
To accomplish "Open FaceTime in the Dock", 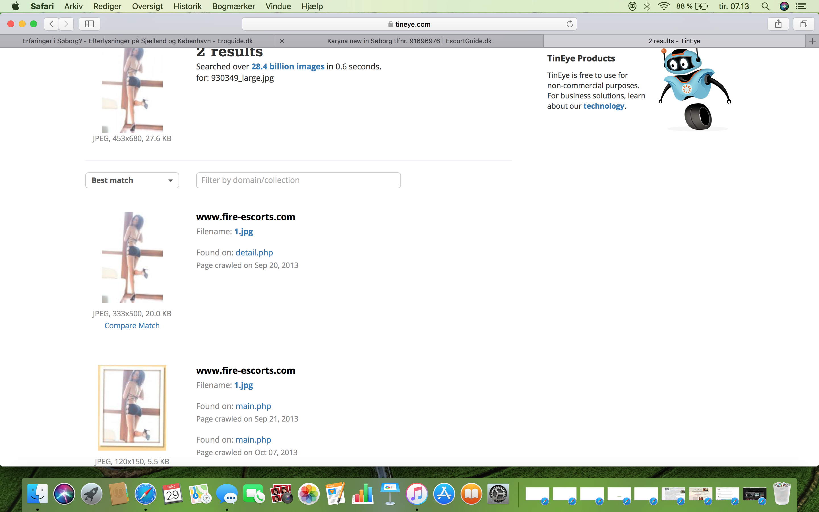I will (254, 494).
